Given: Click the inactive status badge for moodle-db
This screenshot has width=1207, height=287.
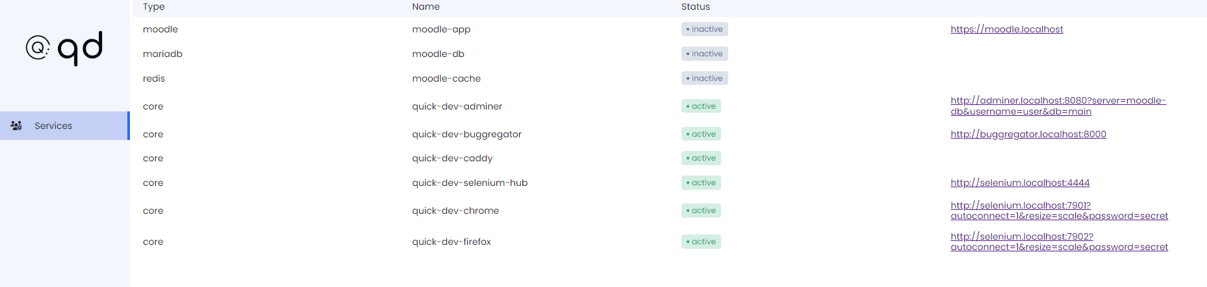Looking at the screenshot, I should (x=704, y=54).
